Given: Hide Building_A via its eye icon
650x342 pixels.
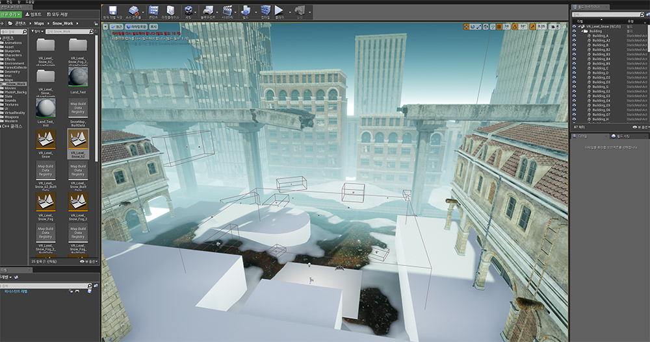Looking at the screenshot, I should (574, 36).
